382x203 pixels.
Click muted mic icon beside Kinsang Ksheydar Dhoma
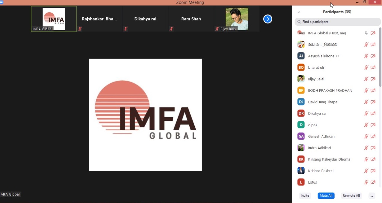tap(366, 159)
